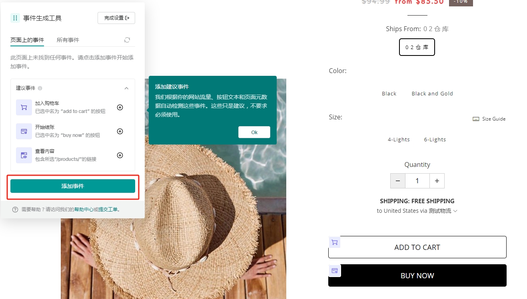The width and height of the screenshot is (527, 299).
Task: Click the refresh icon in the events panel
Action: coord(127,40)
